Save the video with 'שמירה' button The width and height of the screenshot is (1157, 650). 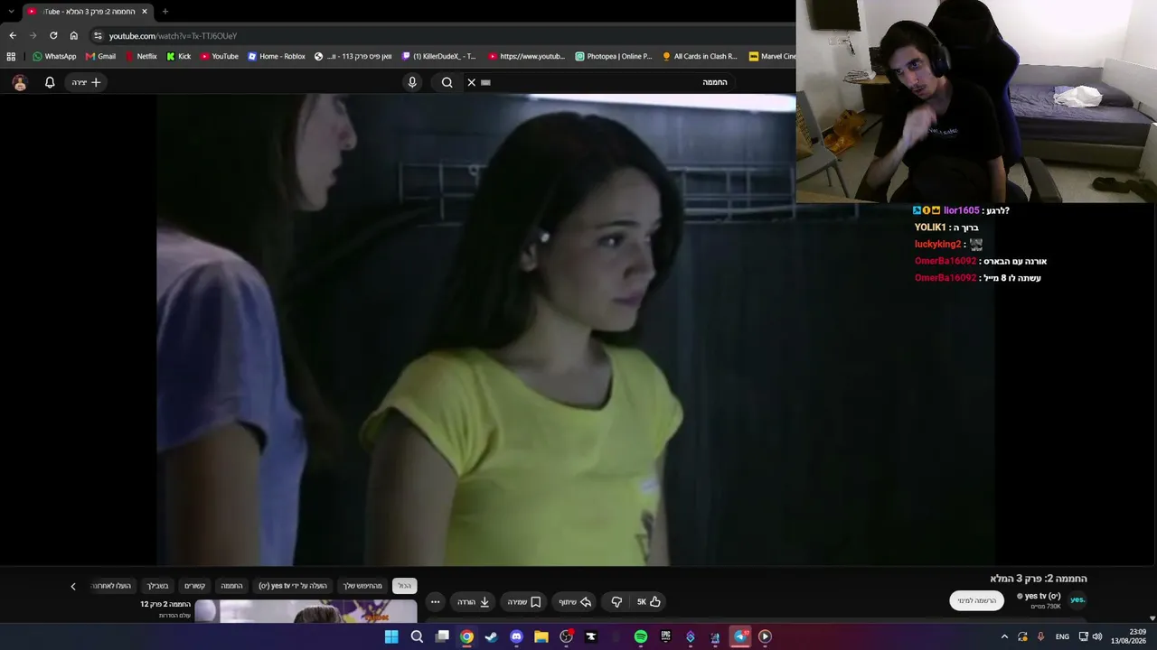coord(523,601)
